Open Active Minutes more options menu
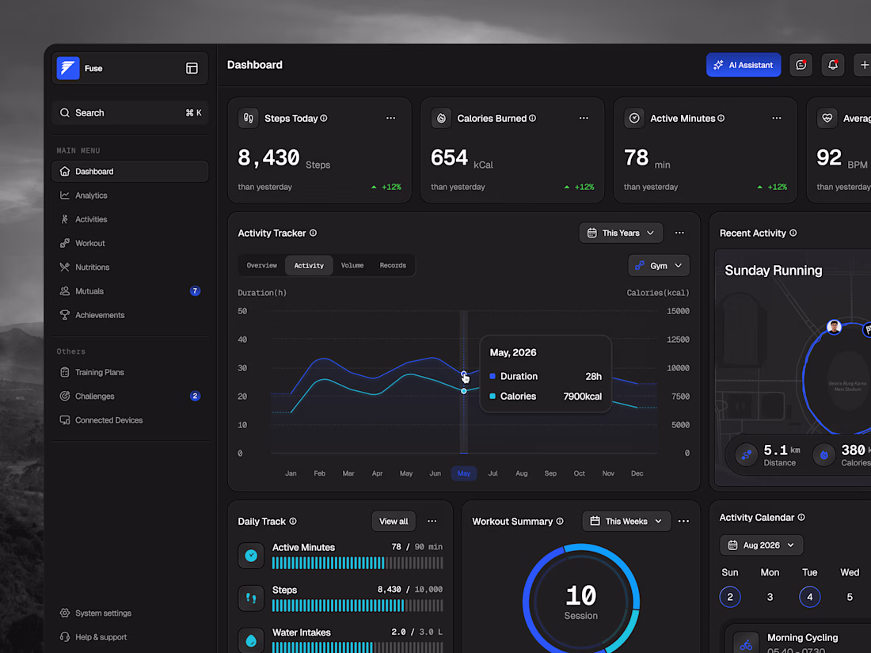 click(777, 118)
